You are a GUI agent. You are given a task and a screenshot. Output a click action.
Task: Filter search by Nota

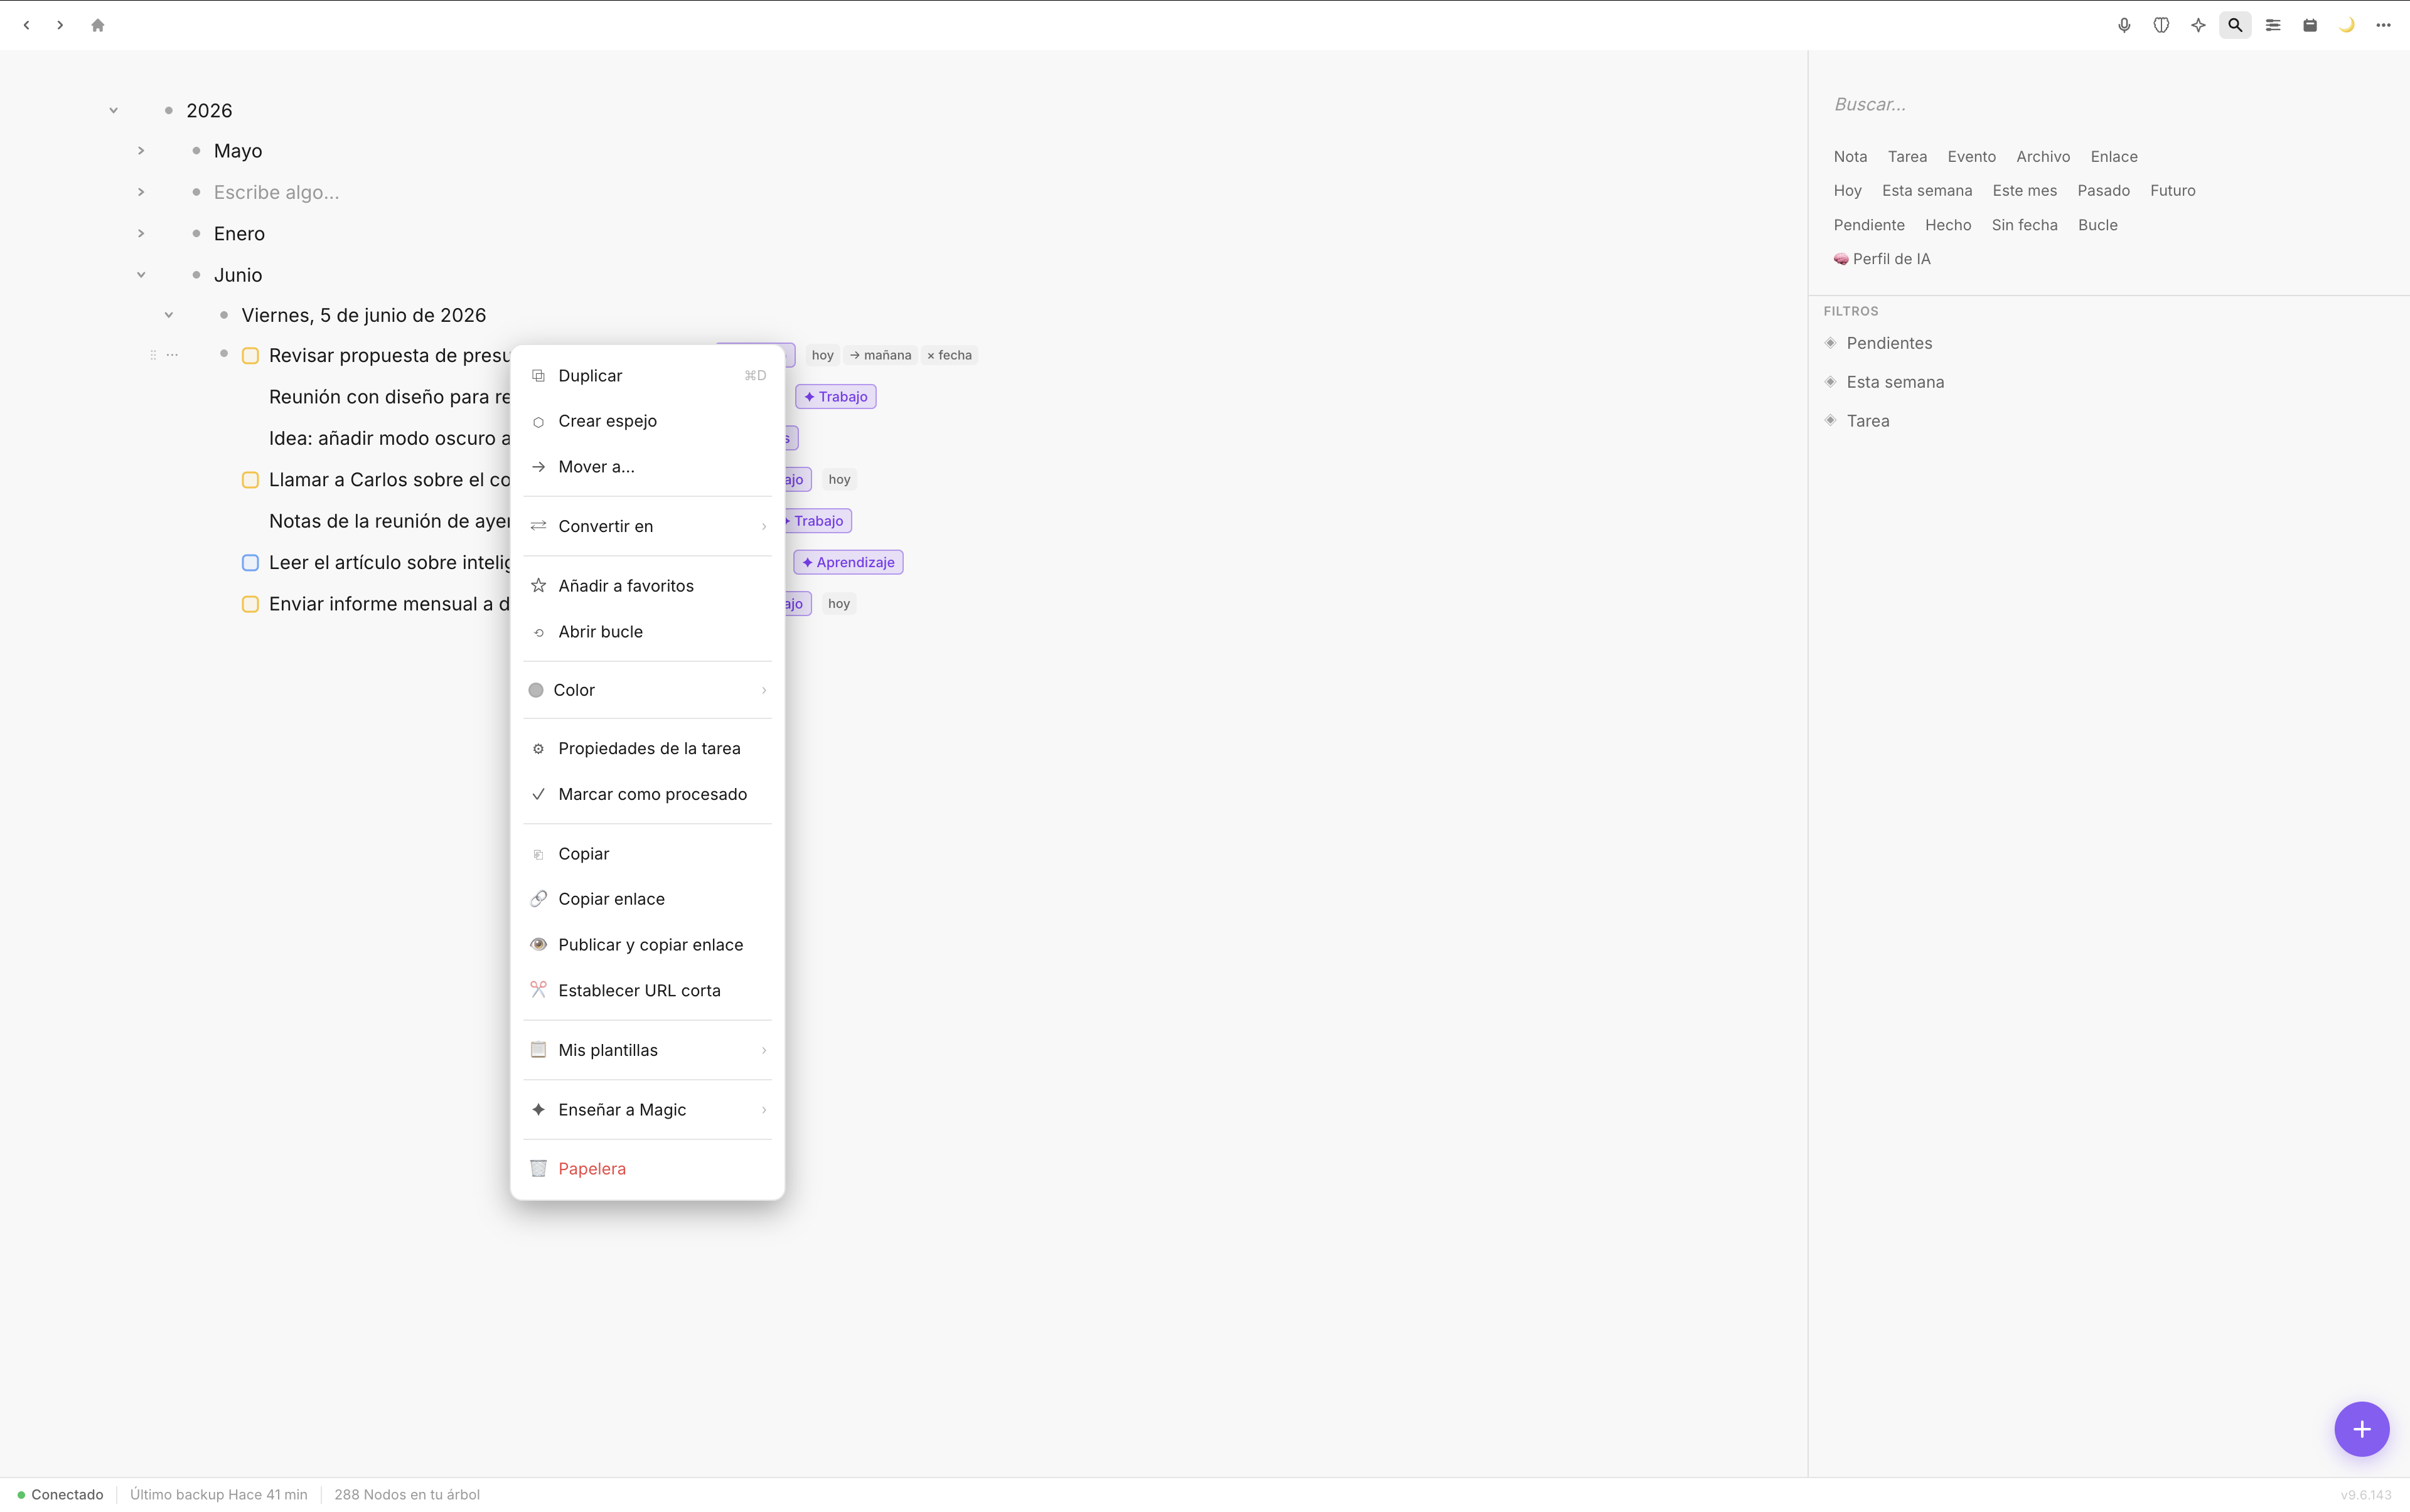(x=1850, y=156)
